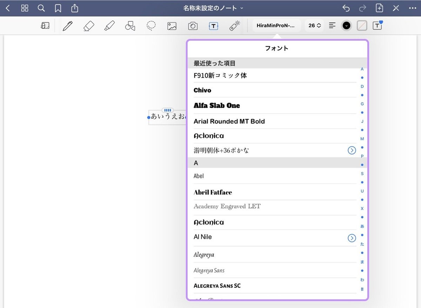Open the text box background color swatch
421x308 pixels.
tap(362, 26)
